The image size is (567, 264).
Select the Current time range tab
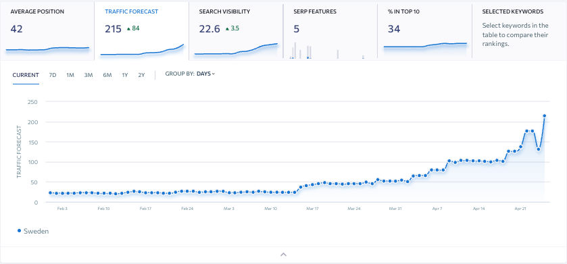pyautogui.click(x=26, y=75)
